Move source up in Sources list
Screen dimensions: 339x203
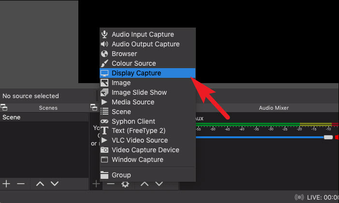(x=145, y=184)
